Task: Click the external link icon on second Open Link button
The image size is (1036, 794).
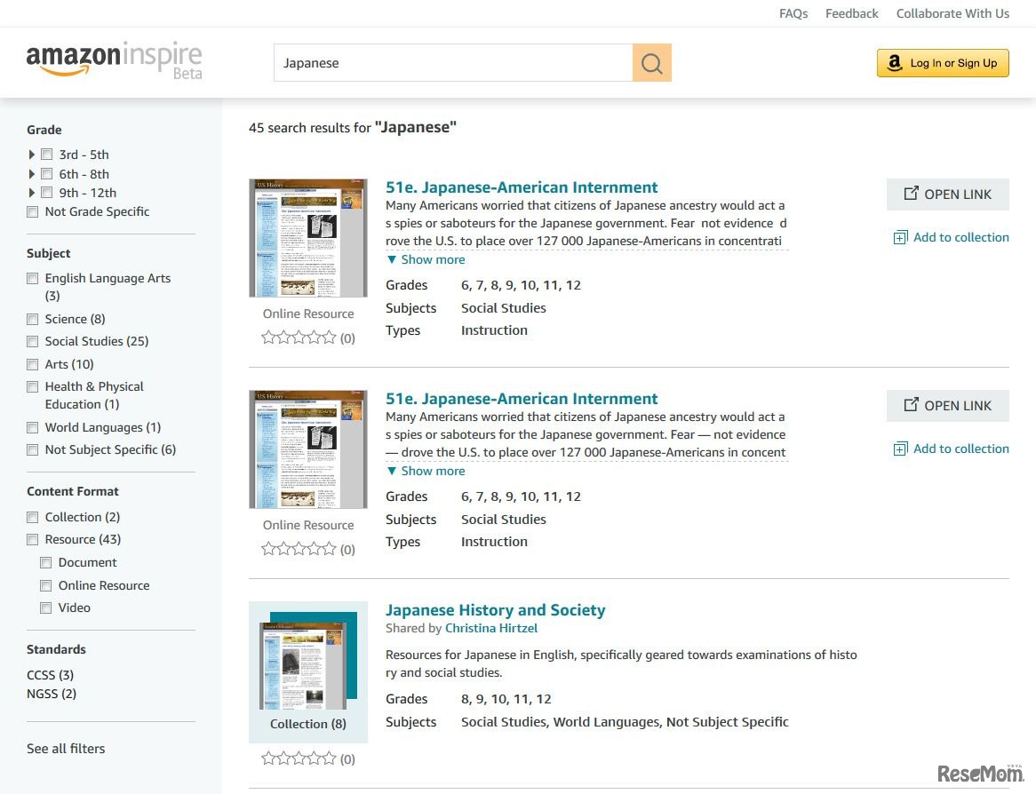Action: point(910,404)
